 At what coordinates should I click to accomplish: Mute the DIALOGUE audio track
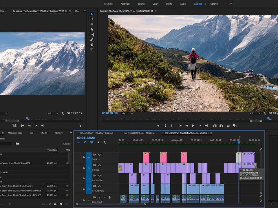pyautogui.click(x=99, y=197)
